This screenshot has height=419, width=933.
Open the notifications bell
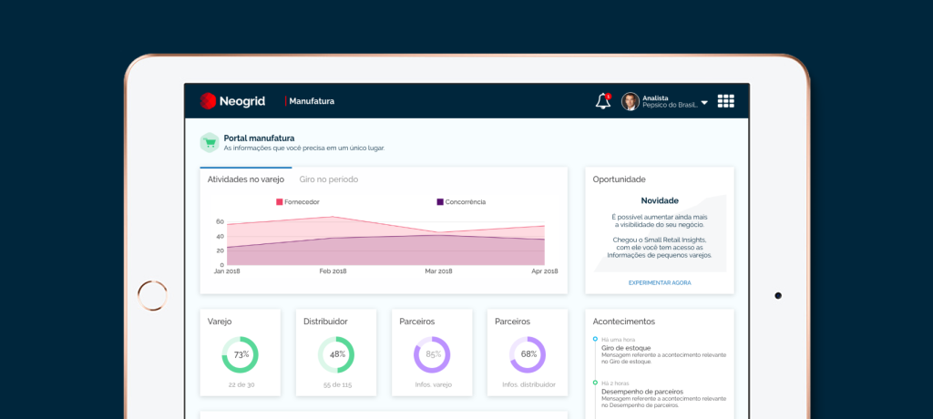tap(603, 101)
